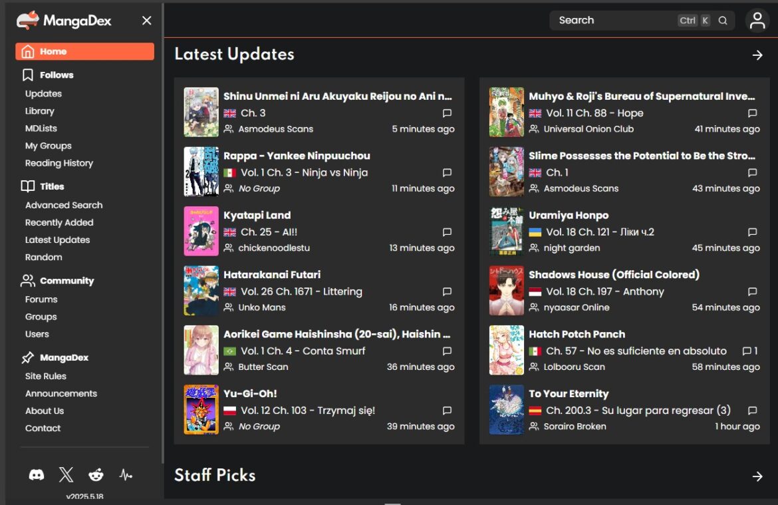
Task: Open comments for Shinu Unmei ni Aru chapter
Action: (x=447, y=113)
